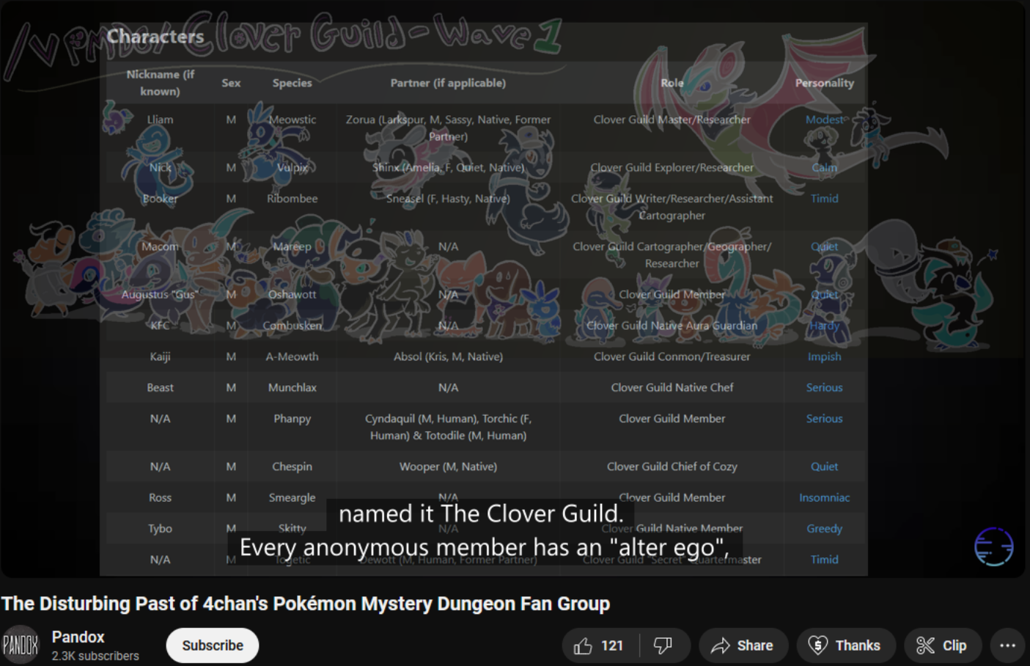
Task: Click 'Absol (Kris, M, Native)' partner cell
Action: (x=448, y=356)
